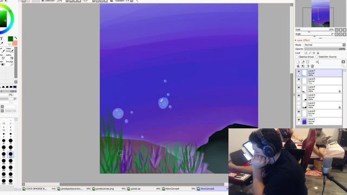
Task: Expand the Layer Effect section
Action: [303, 40]
